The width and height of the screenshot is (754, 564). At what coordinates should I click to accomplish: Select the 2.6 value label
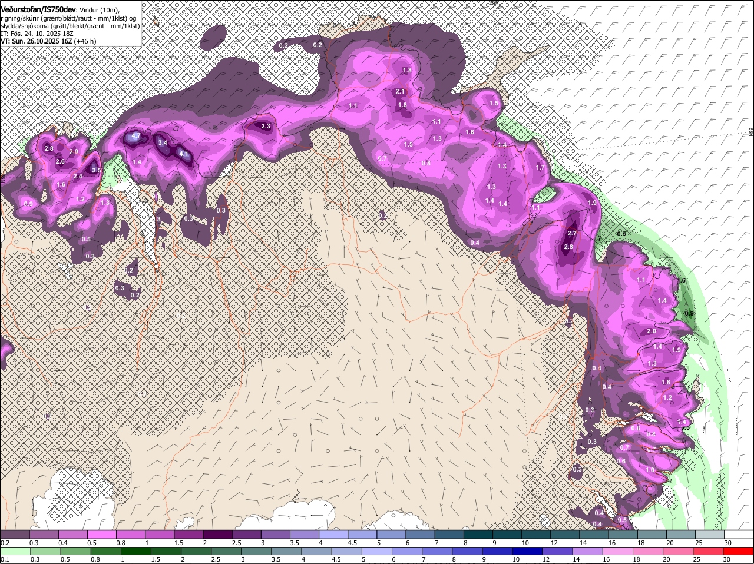pyautogui.click(x=60, y=161)
